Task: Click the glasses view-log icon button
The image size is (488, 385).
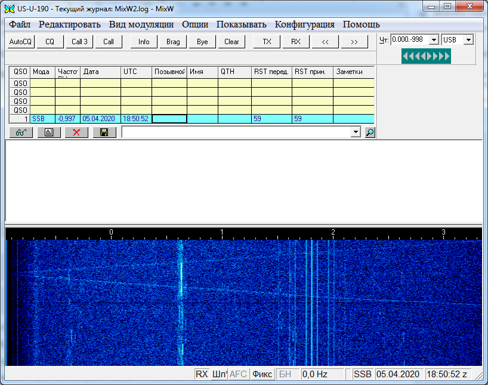Action: tap(21, 133)
